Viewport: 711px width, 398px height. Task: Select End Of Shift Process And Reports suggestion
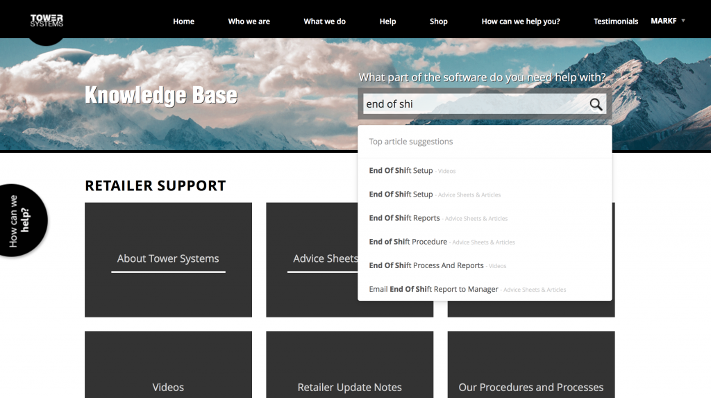tap(484, 265)
